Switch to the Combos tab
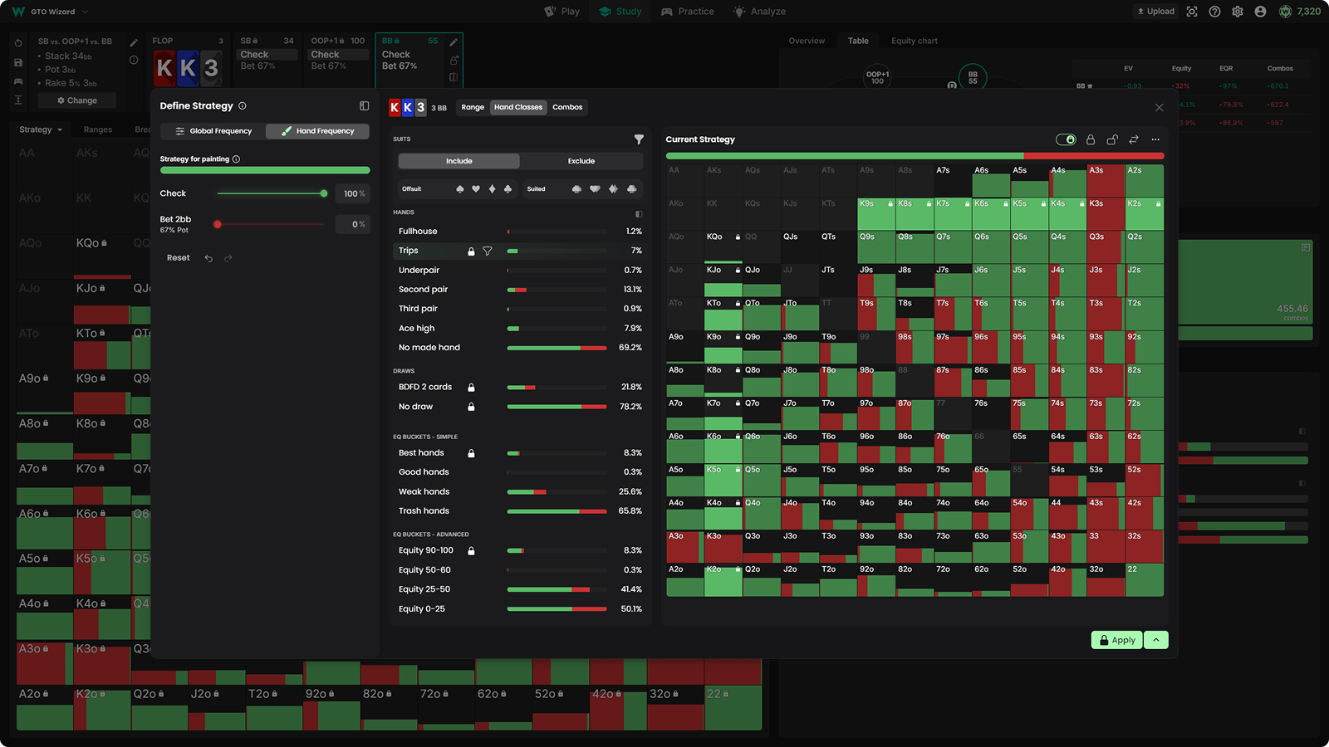This screenshot has width=1329, height=747. pos(567,107)
